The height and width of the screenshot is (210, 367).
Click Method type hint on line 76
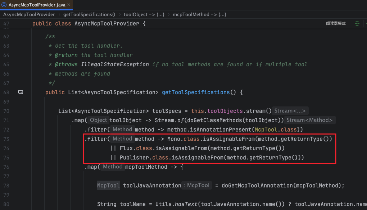(x=113, y=167)
